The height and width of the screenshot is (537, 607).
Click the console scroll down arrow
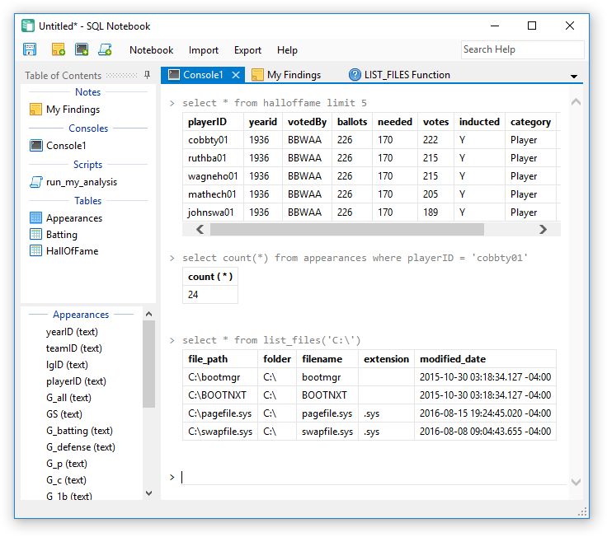[x=576, y=481]
